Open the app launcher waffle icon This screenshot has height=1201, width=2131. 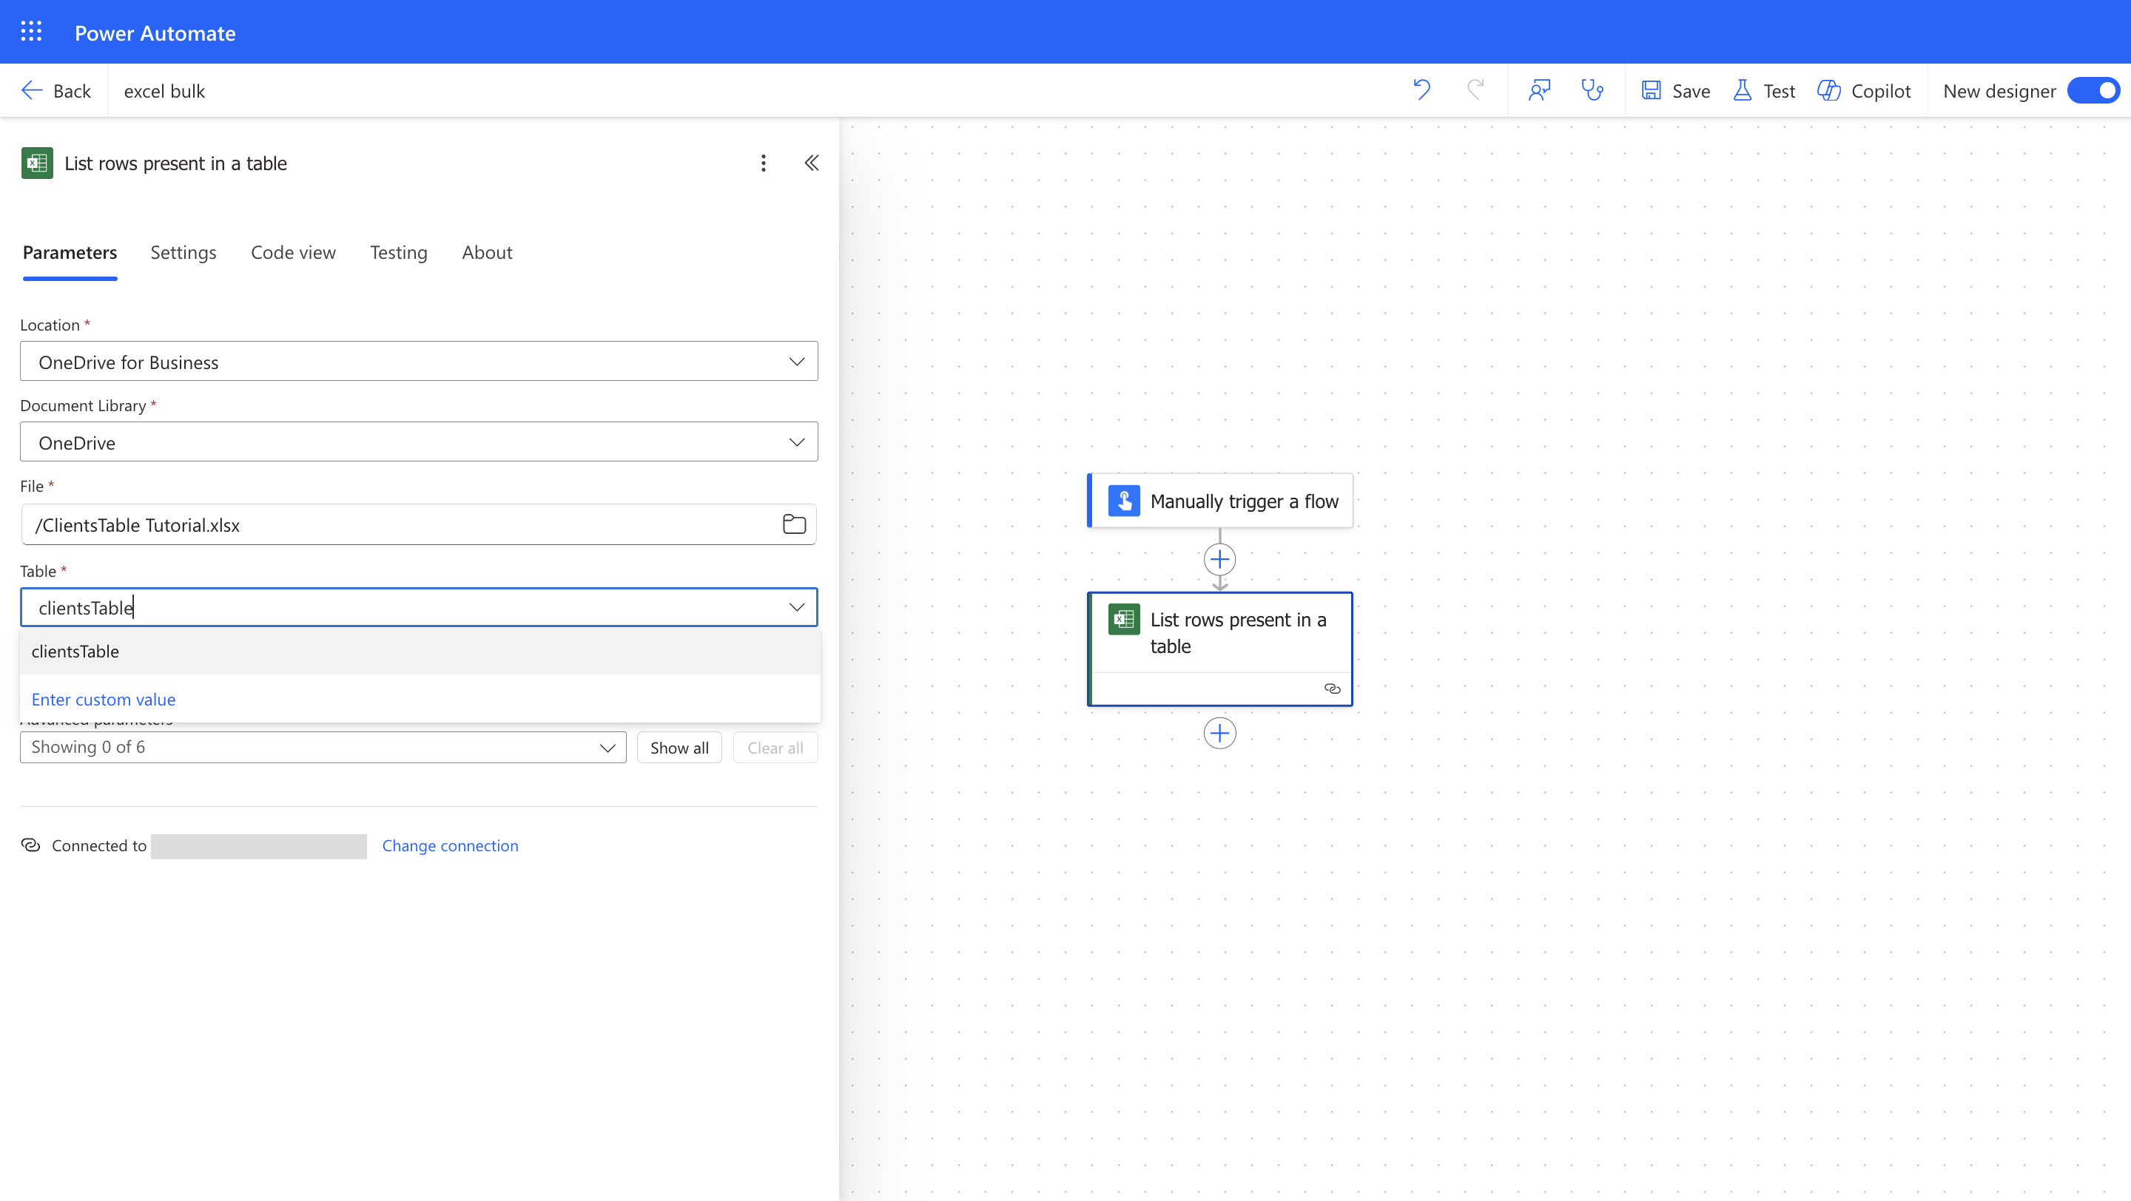31,31
